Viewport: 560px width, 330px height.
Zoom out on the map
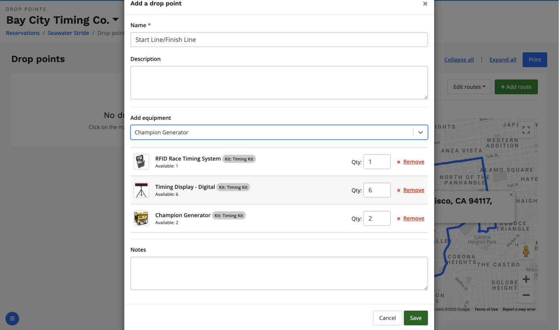coord(526,295)
